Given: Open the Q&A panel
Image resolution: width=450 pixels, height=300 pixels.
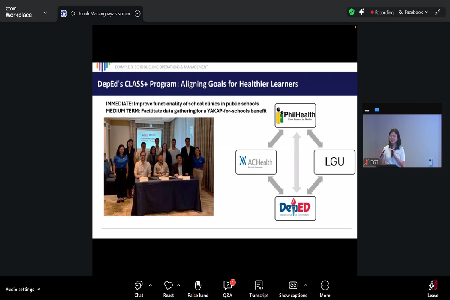Looking at the screenshot, I should coord(228,289).
